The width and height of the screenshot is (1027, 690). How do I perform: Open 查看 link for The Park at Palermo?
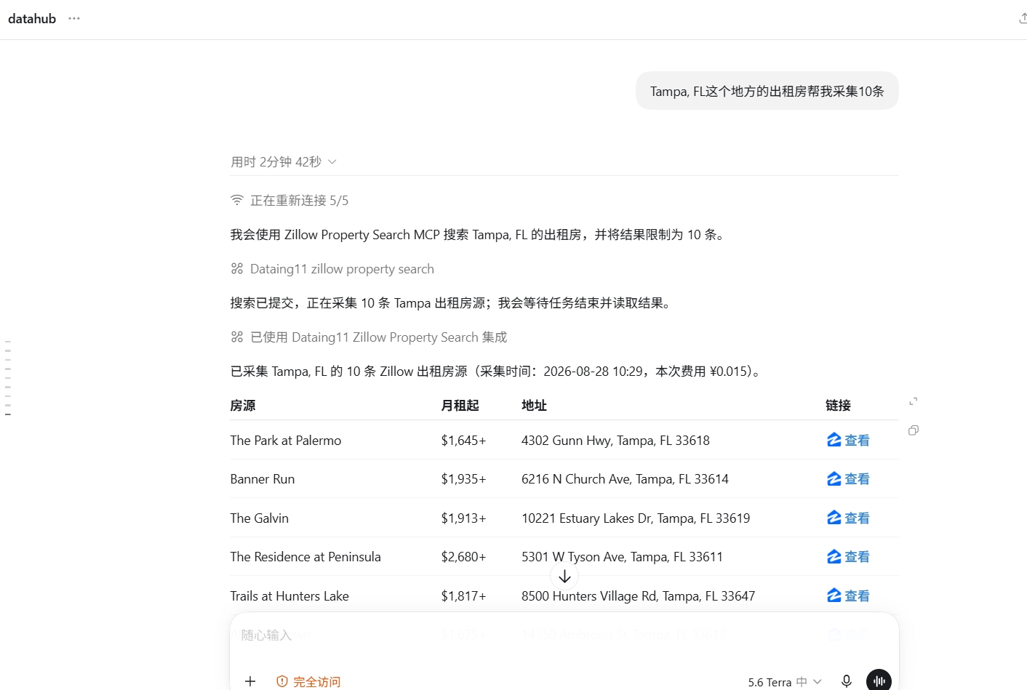[848, 440]
